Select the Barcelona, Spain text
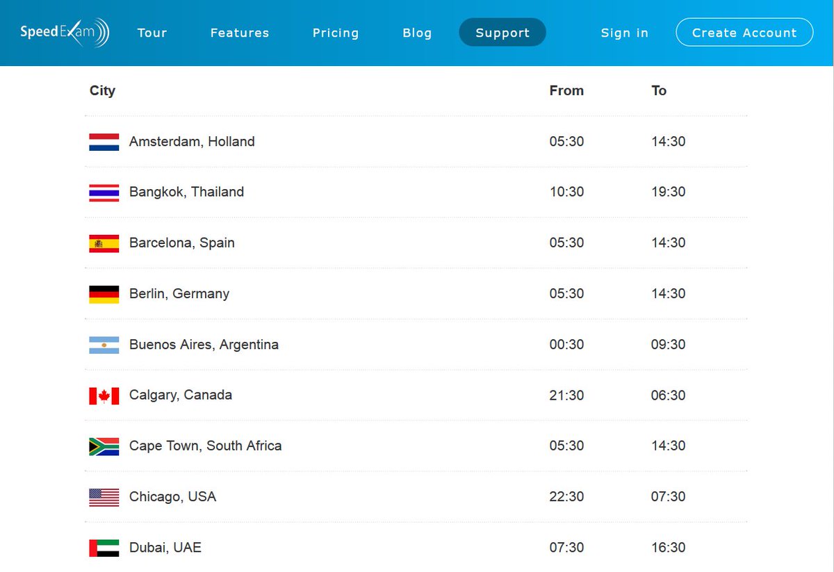This screenshot has width=834, height=572. point(182,243)
